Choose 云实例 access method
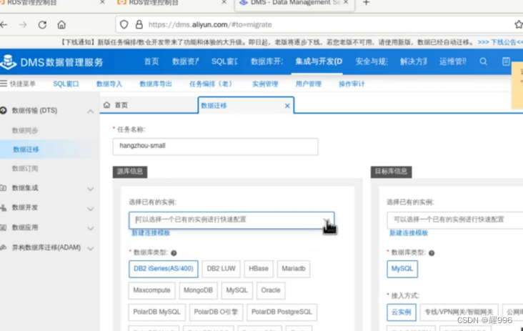 tap(402, 312)
